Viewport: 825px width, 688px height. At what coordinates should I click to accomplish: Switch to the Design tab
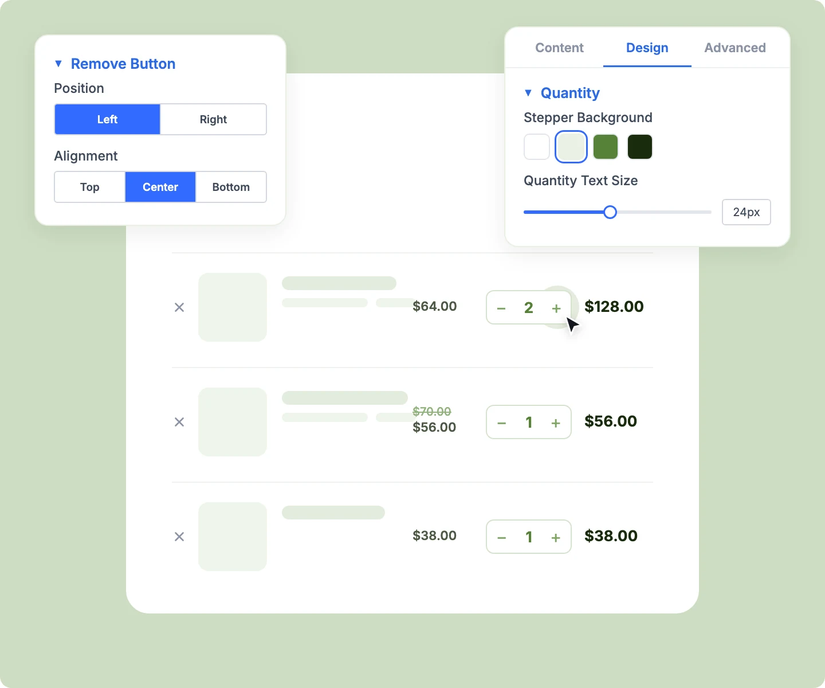click(x=647, y=48)
